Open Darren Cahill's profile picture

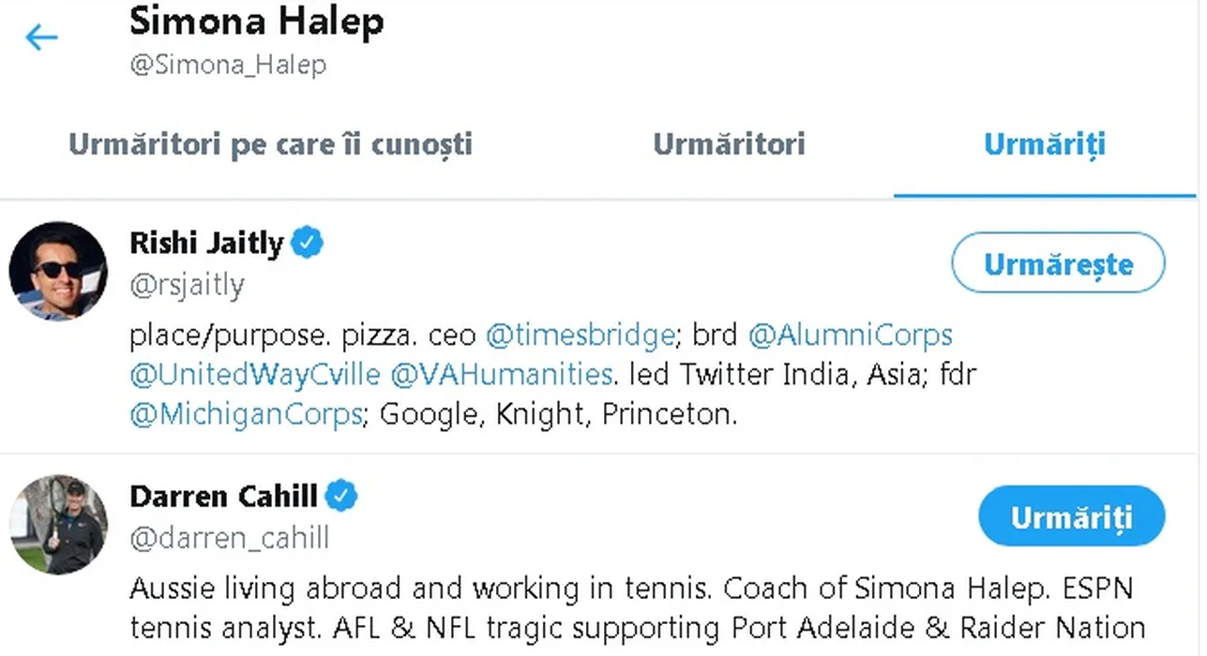[x=57, y=523]
